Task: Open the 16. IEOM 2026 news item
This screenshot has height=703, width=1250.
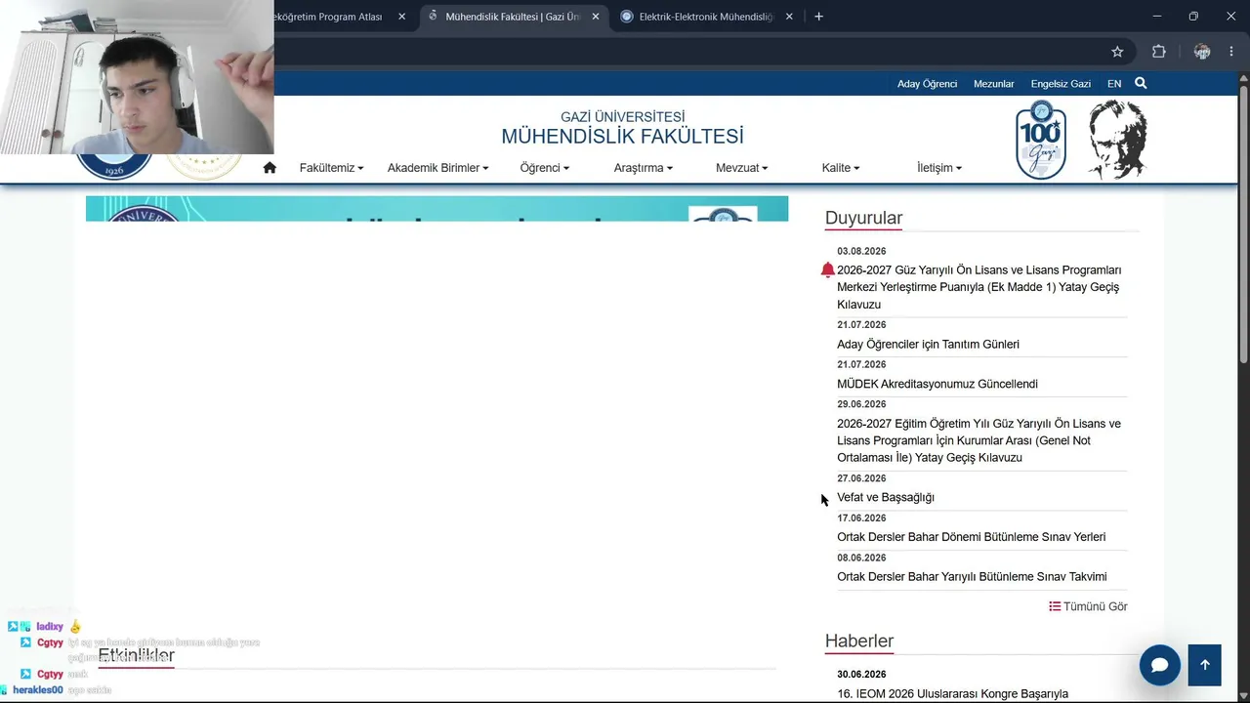Action: pyautogui.click(x=952, y=694)
